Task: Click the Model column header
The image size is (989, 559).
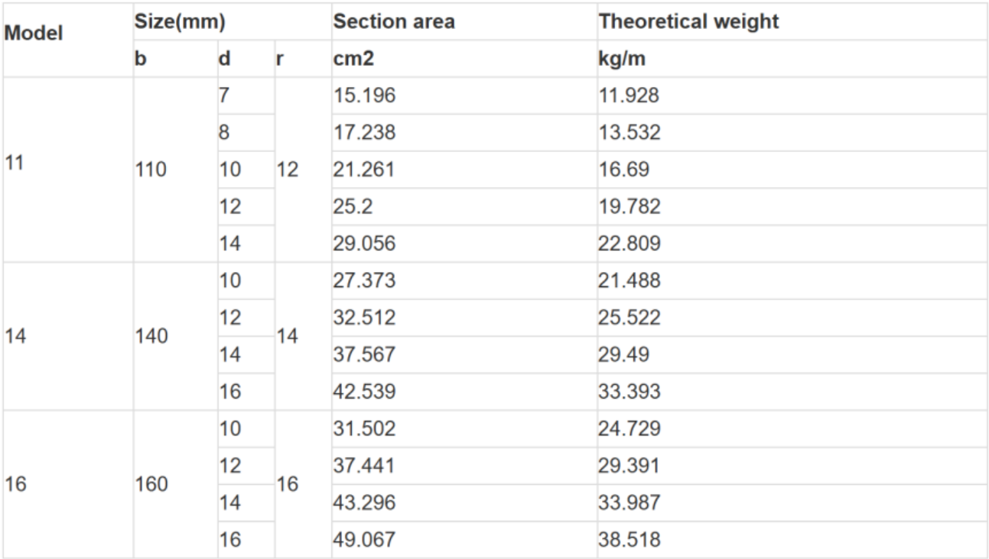Action: pos(34,34)
